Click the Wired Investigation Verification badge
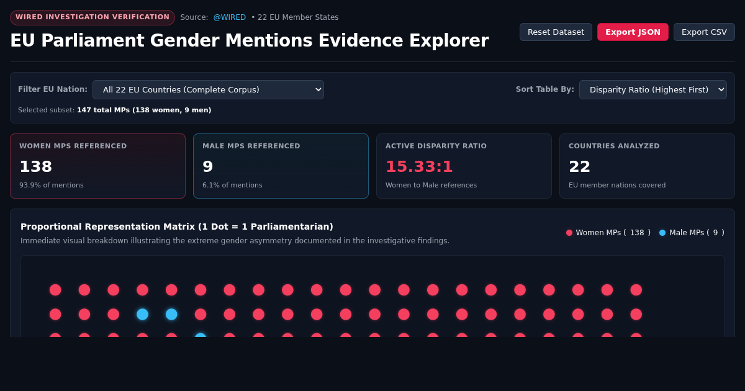Image resolution: width=745 pixels, height=391 pixels. (x=93, y=17)
